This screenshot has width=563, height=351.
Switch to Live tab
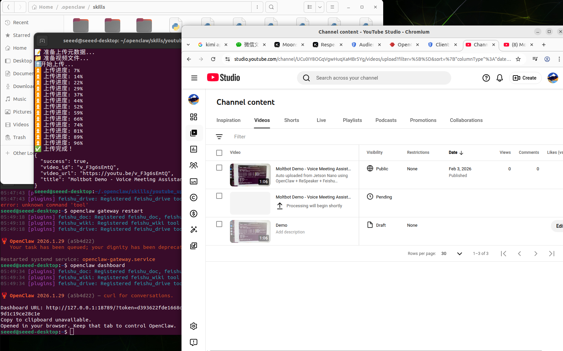321,120
